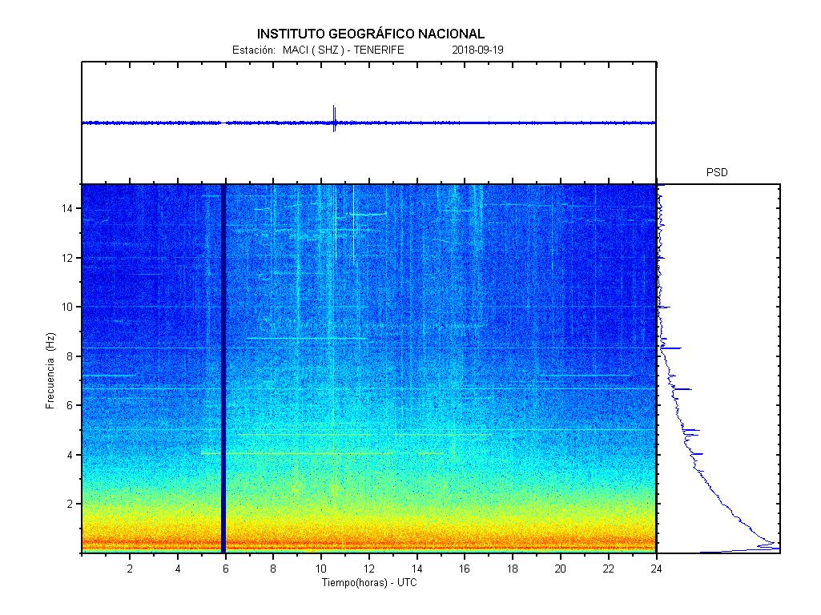The width and height of the screenshot is (821, 615).
Task: Click the title INSTITUTO GEOGRÁFICO NACIONAL
Action: [x=370, y=34]
